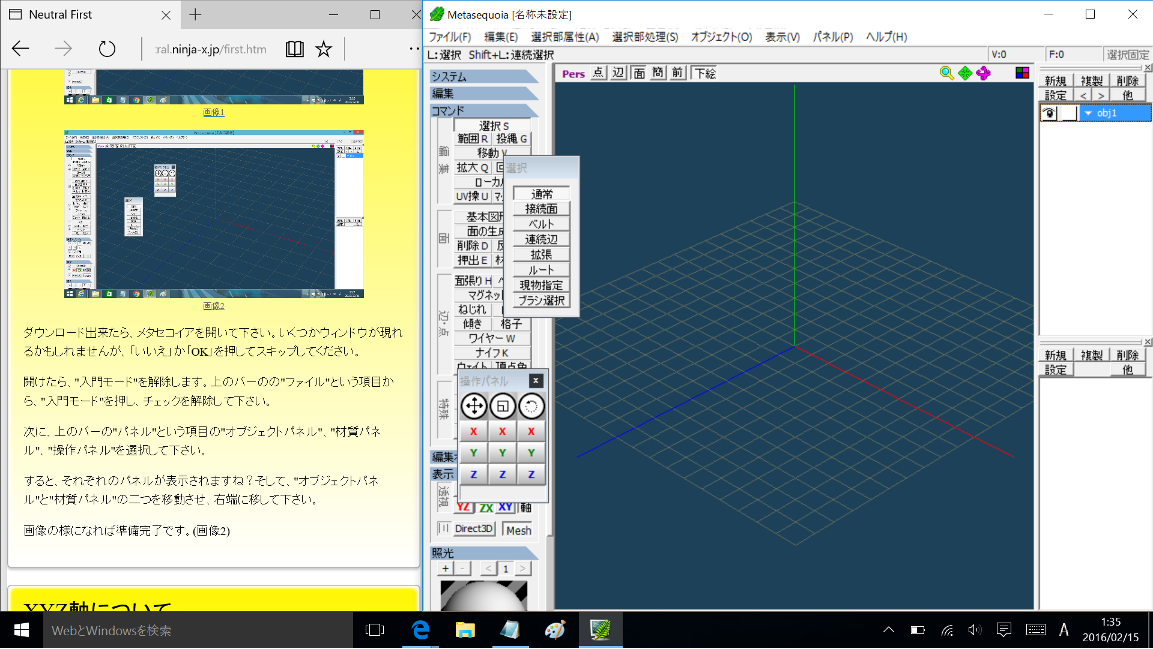Refresh the Neutral First page
The height and width of the screenshot is (649, 1153).
107,49
